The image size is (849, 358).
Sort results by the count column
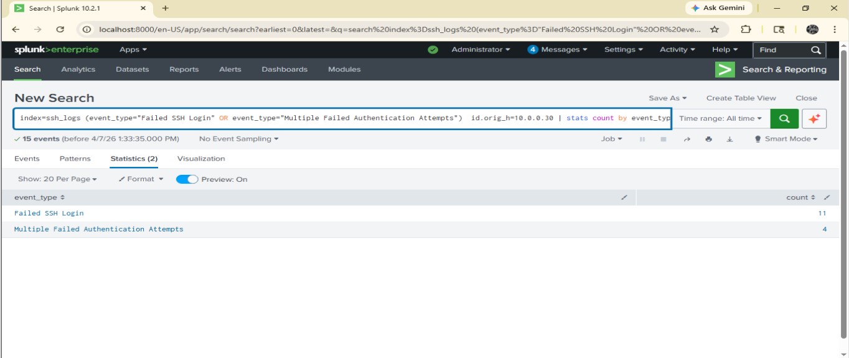point(800,197)
